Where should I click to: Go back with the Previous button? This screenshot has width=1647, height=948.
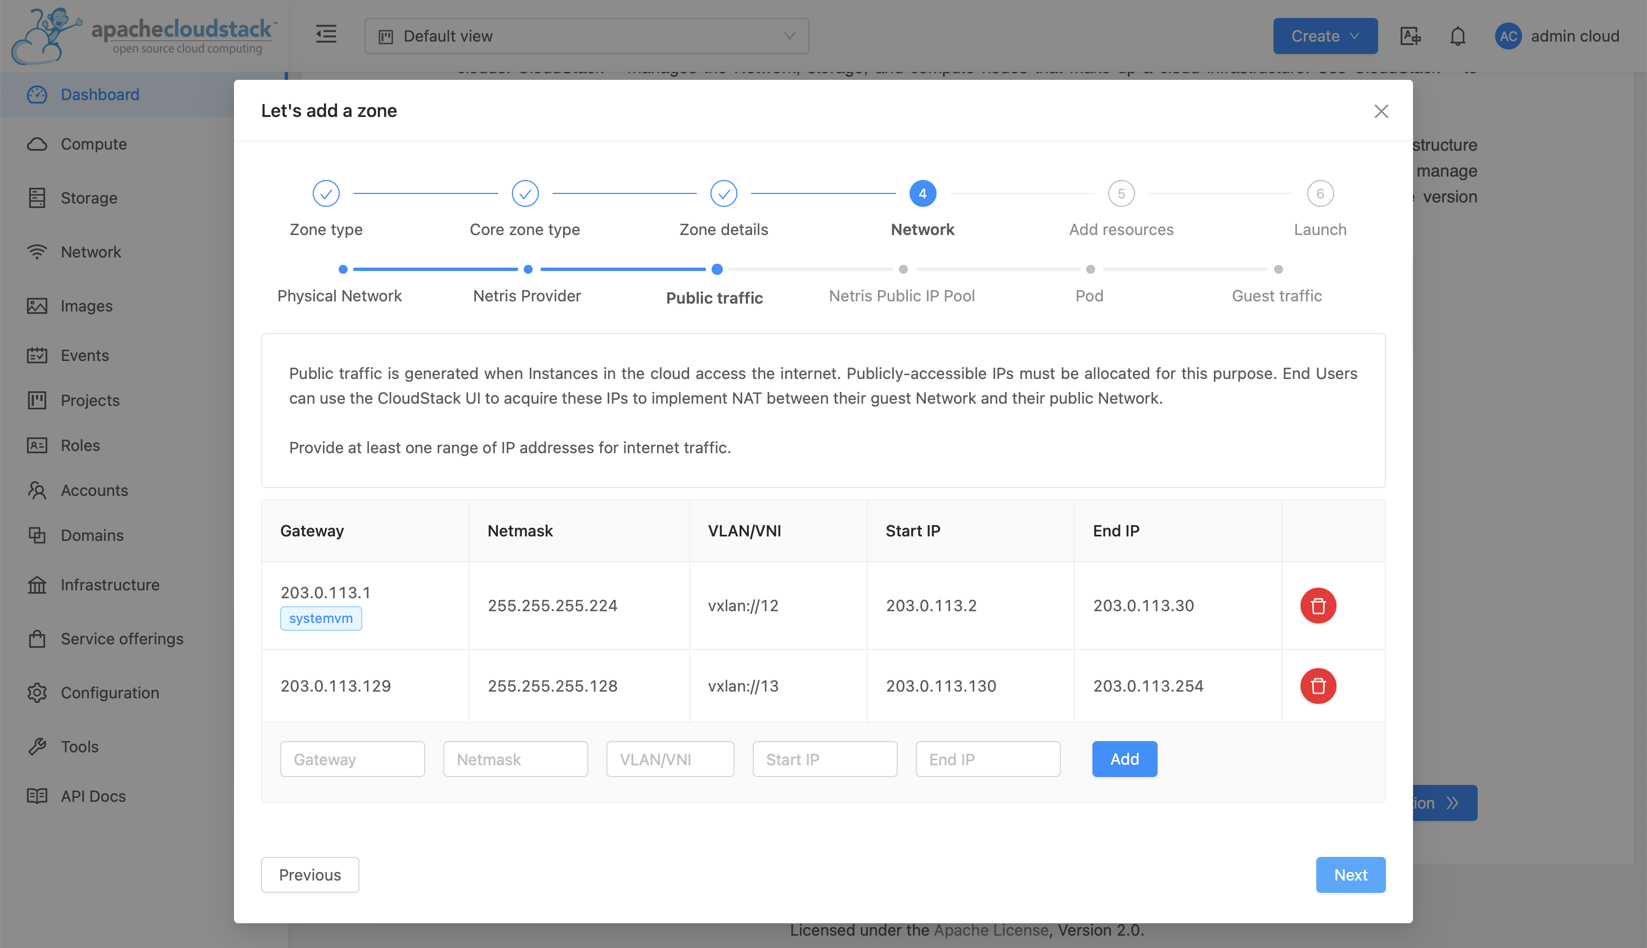pyautogui.click(x=309, y=875)
